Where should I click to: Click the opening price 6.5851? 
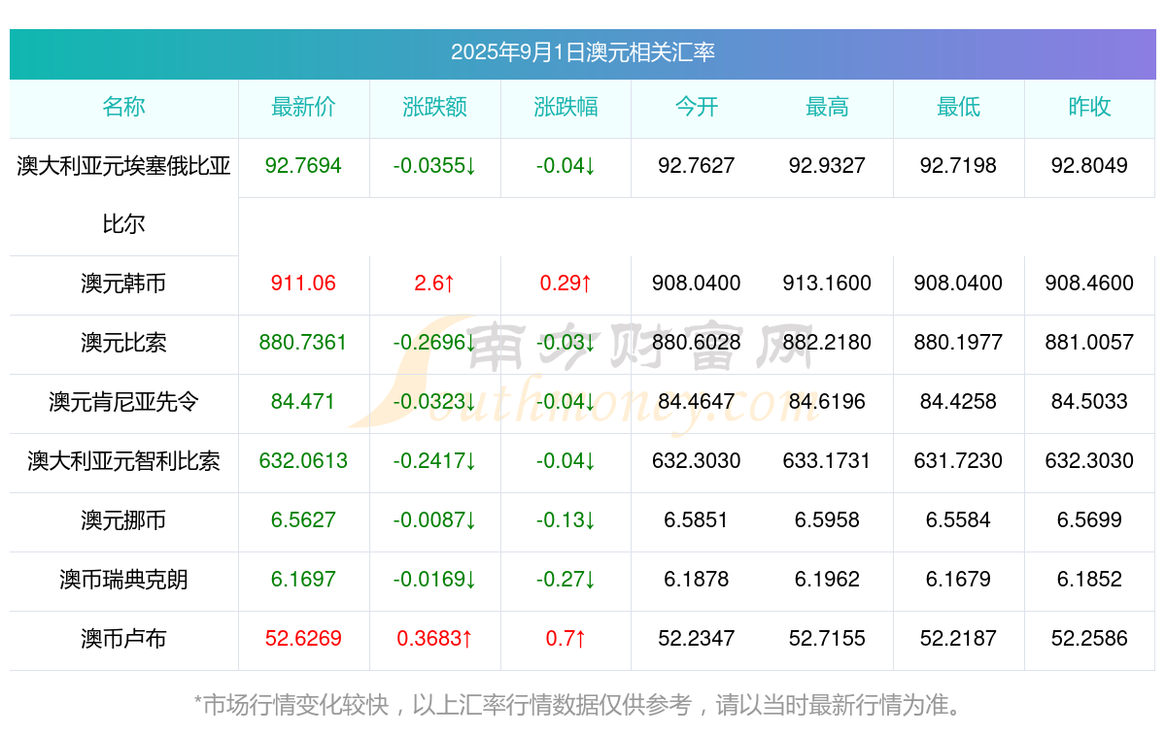697,520
